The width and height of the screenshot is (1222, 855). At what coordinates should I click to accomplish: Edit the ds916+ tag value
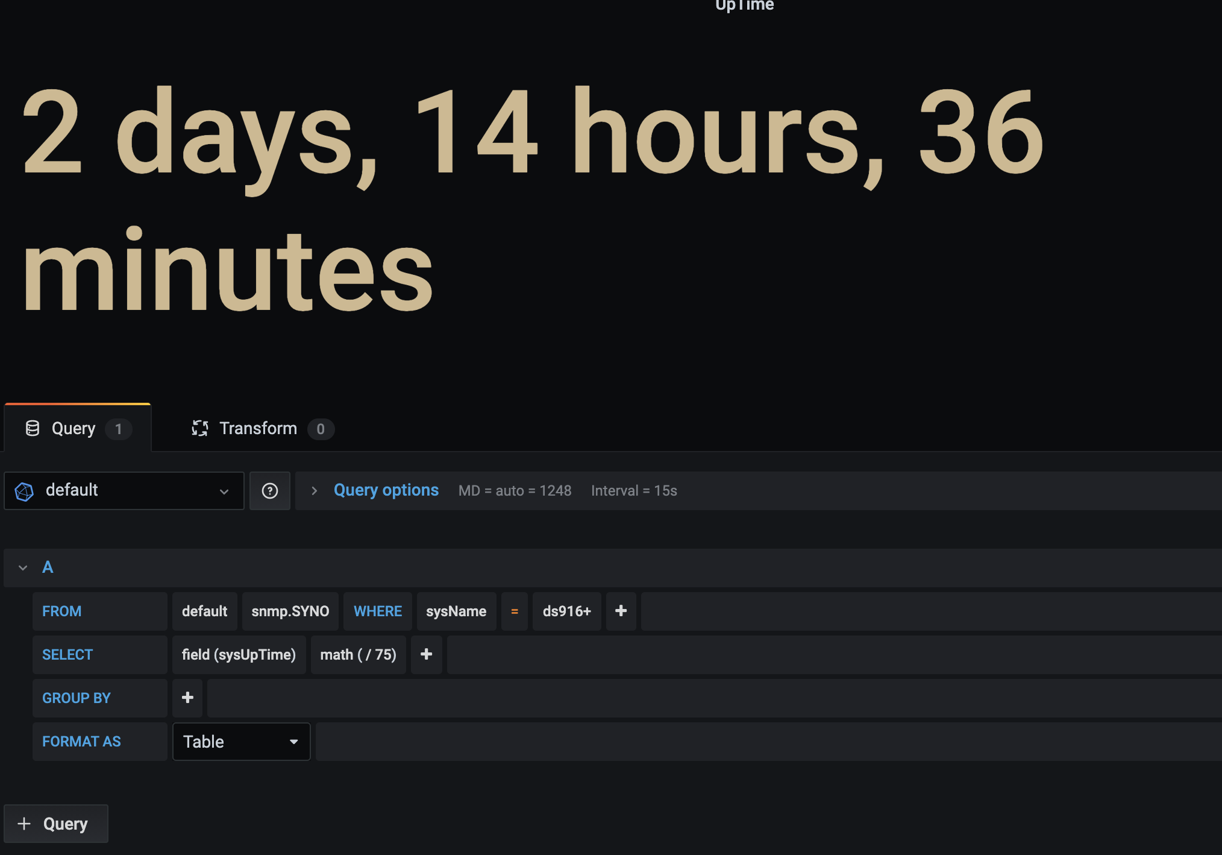pyautogui.click(x=567, y=611)
